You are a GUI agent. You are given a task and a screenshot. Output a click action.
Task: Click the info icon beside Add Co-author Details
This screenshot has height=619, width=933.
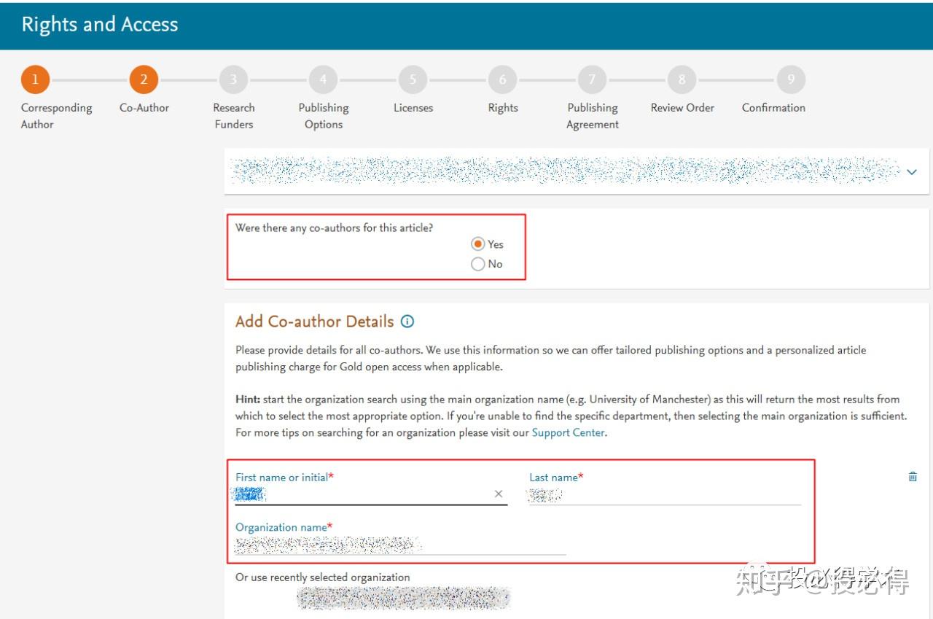pos(407,322)
